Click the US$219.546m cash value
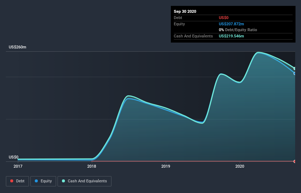Image resolution: width=301 pixels, height=193 pixels. 231,36
